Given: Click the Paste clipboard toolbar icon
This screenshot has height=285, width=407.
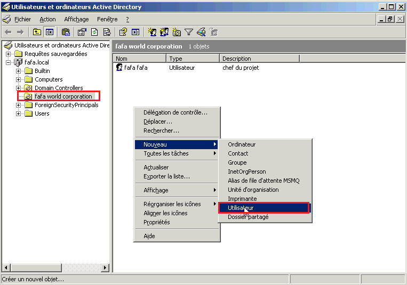Looking at the screenshot, I should (66, 32).
